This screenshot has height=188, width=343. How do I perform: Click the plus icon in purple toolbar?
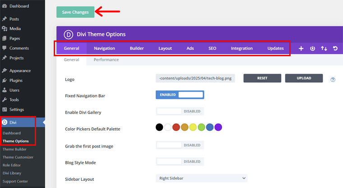301,49
